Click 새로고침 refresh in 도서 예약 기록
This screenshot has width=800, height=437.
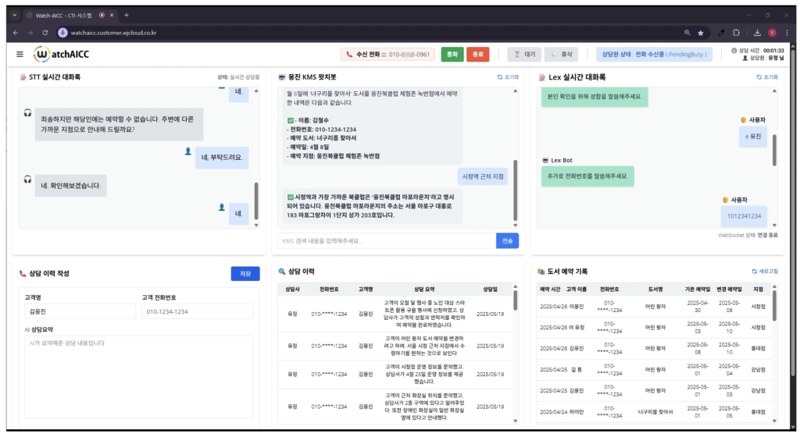pyautogui.click(x=765, y=272)
